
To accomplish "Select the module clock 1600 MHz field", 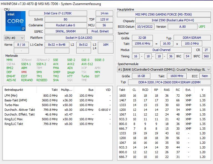I will pos(177,76).
